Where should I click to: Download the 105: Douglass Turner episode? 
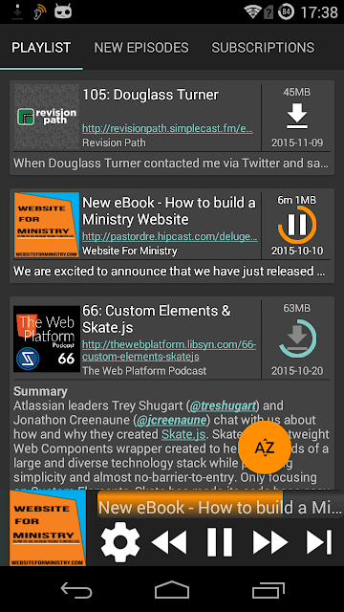click(297, 117)
